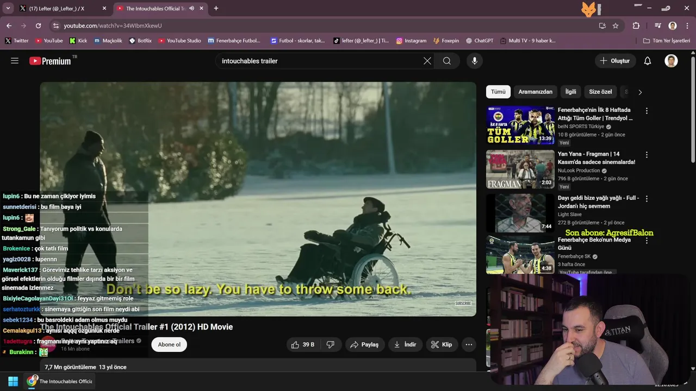Open Chrome extensions puzzle icon
Image resolution: width=696 pixels, height=391 pixels.
tap(636, 26)
